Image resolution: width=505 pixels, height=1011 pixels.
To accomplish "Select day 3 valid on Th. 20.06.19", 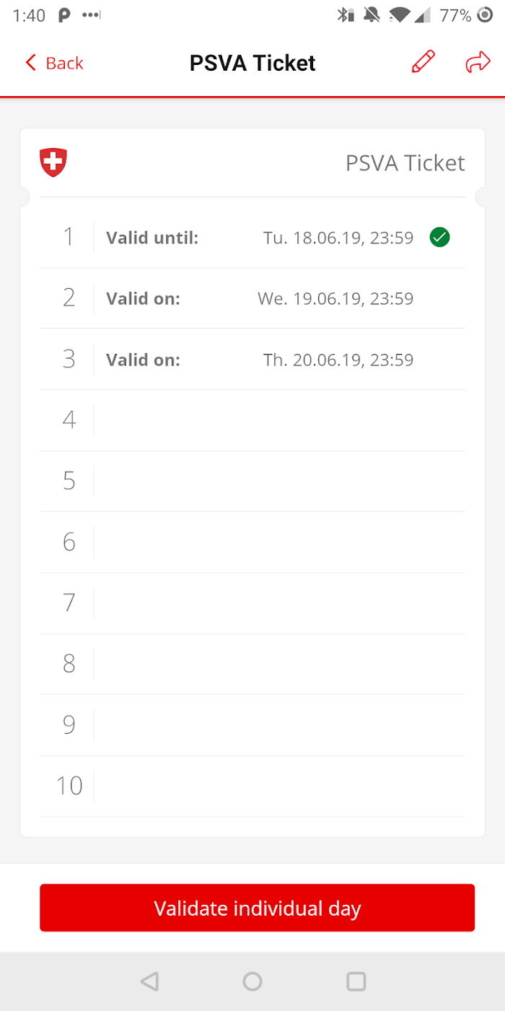I will click(x=252, y=360).
